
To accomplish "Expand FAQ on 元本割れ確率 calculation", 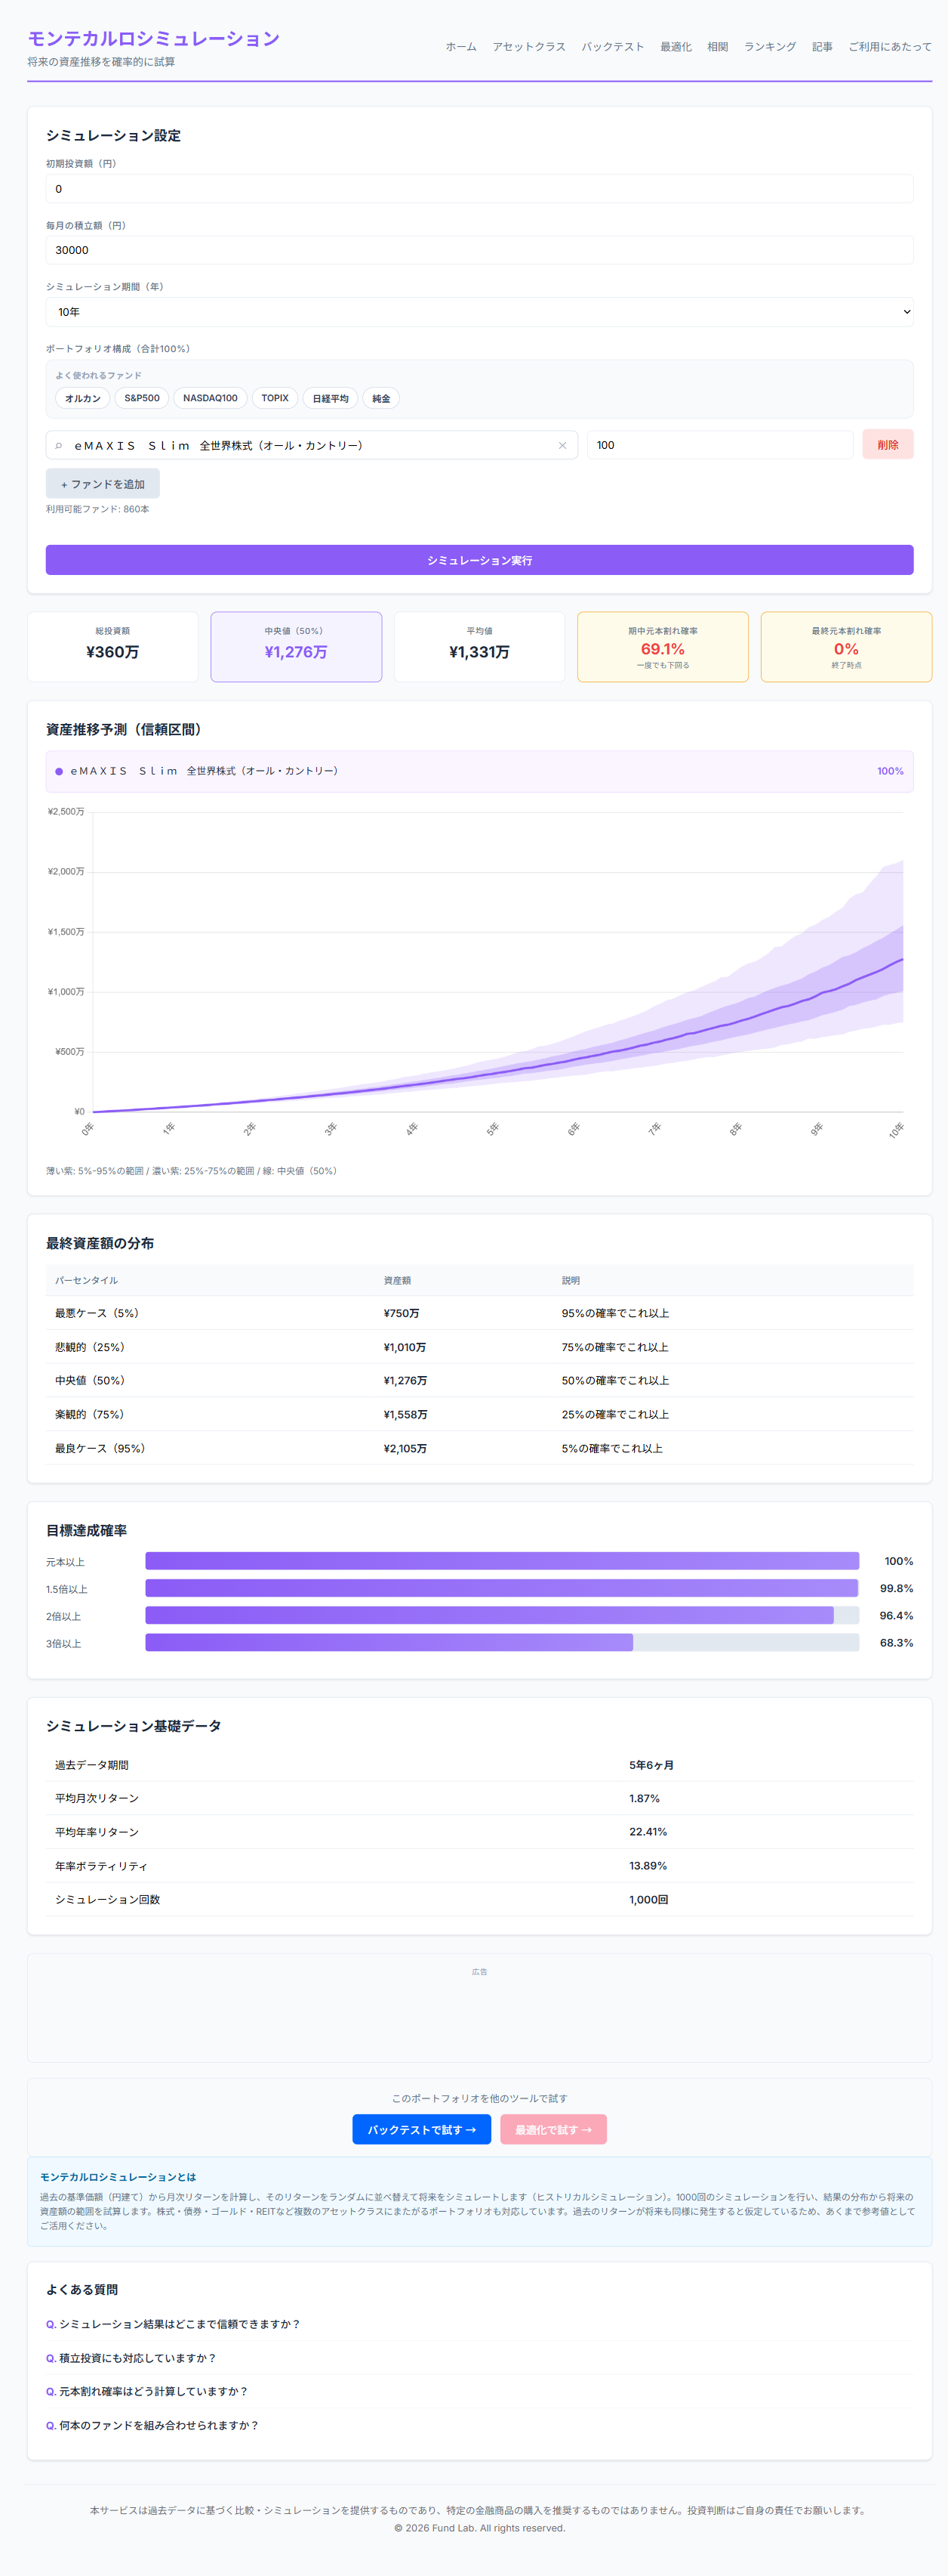I will point(147,2391).
